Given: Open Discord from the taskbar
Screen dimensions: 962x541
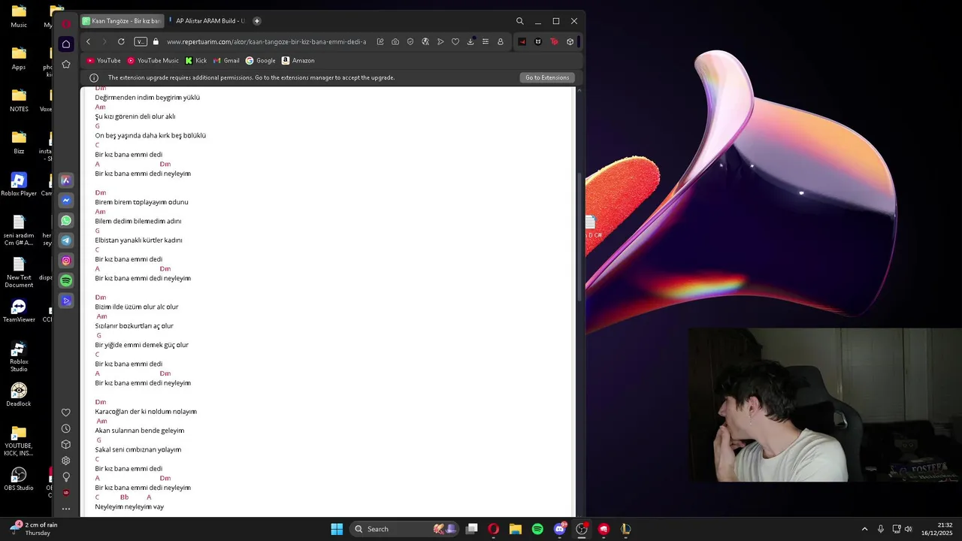Looking at the screenshot, I should [560, 529].
